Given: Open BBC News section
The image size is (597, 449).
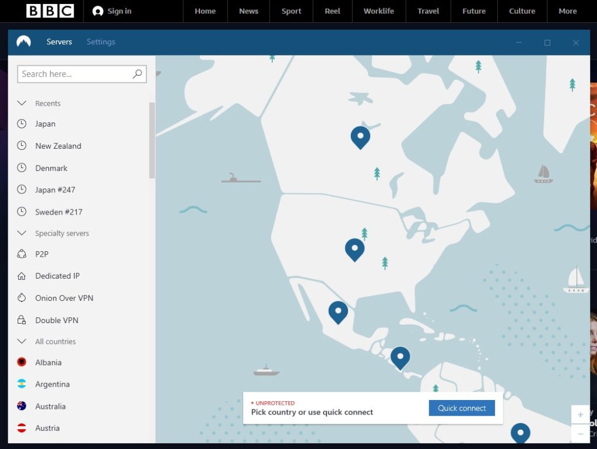Looking at the screenshot, I should pos(248,11).
